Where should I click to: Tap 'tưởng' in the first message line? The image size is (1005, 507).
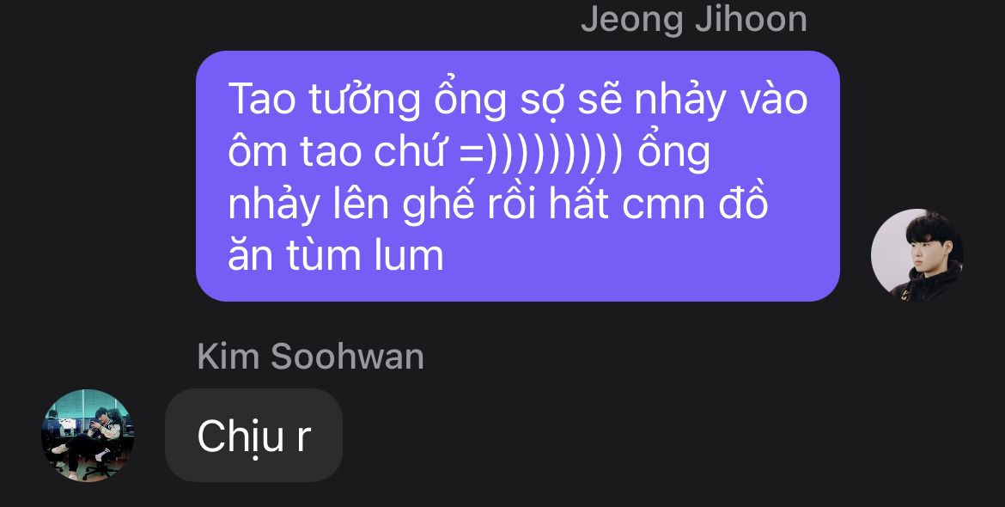(x=364, y=101)
